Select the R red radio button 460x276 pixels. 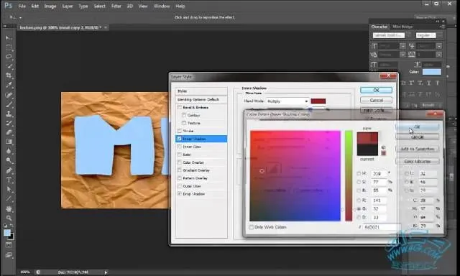[359, 201]
